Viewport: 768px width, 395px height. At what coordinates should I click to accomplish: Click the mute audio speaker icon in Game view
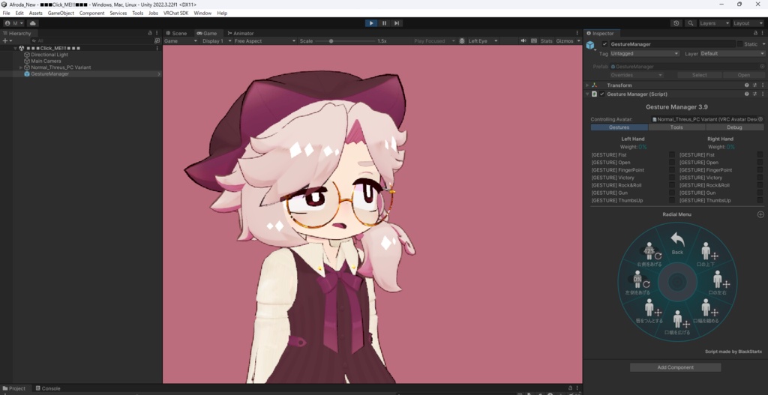click(x=523, y=41)
